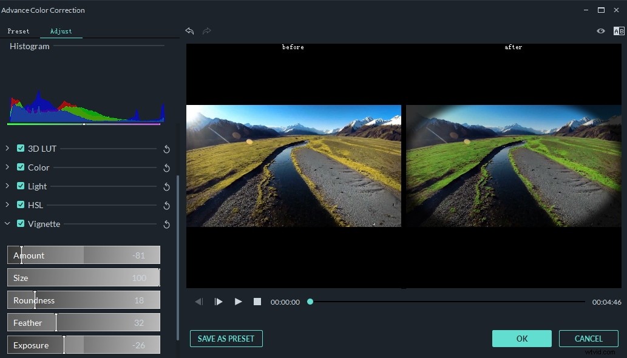The image size is (627, 358).
Task: Click the eye preview icon
Action: point(600,31)
